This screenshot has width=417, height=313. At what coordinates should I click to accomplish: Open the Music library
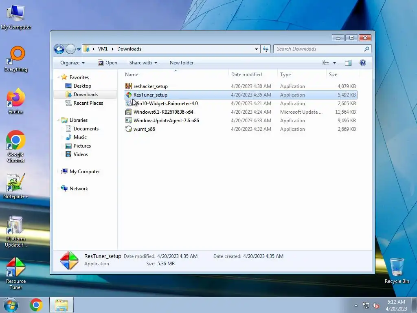(x=80, y=137)
